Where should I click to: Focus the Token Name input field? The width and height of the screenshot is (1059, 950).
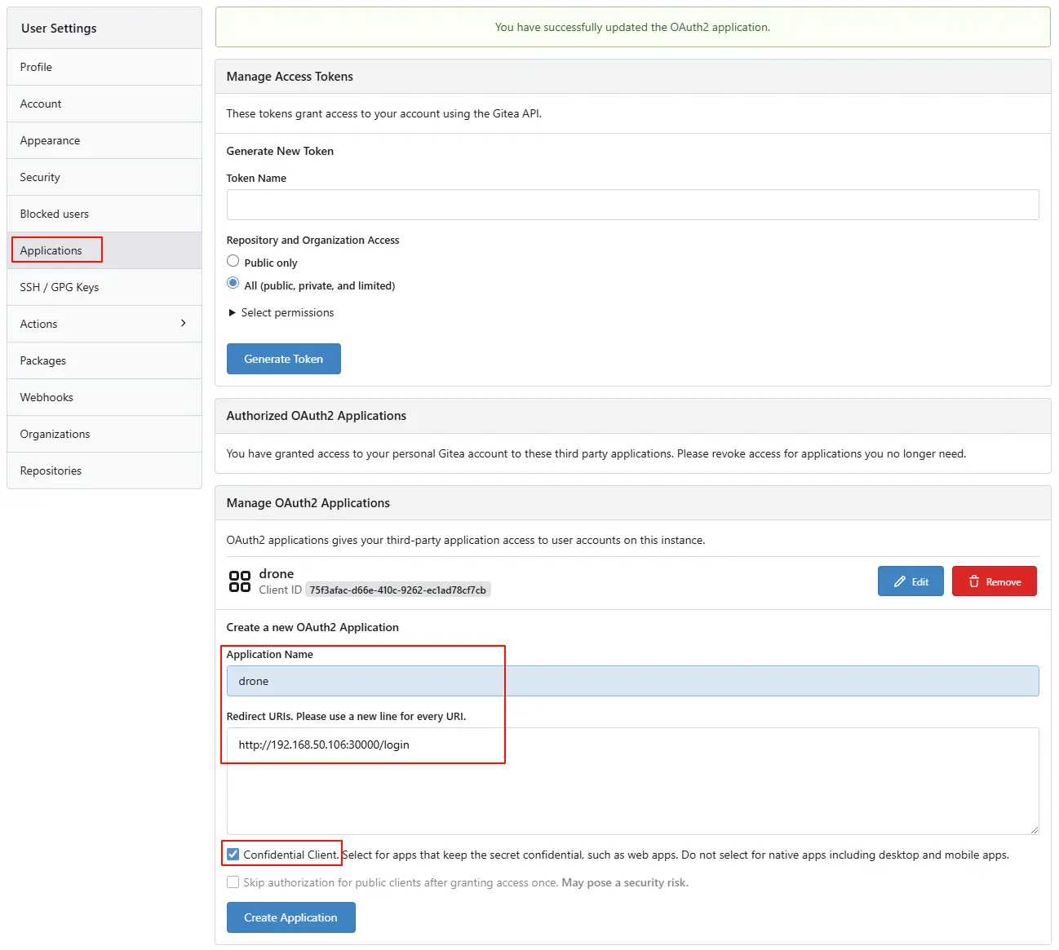[x=632, y=205]
